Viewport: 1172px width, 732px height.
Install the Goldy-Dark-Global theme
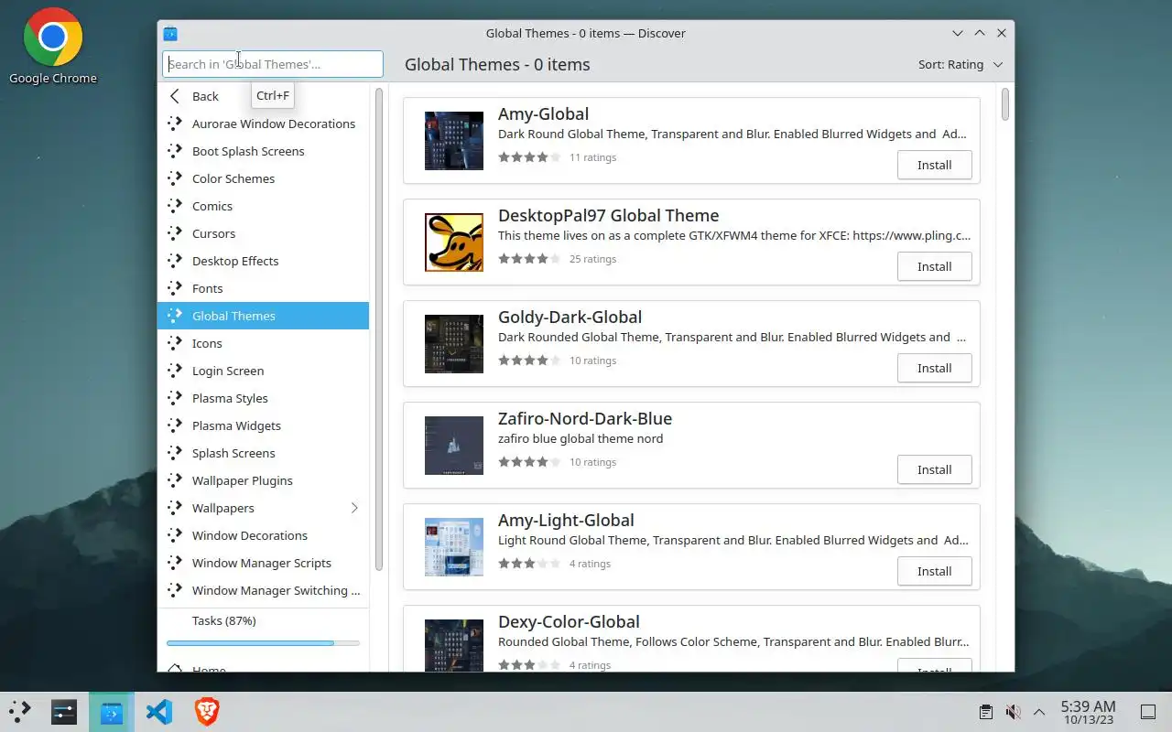pyautogui.click(x=934, y=369)
